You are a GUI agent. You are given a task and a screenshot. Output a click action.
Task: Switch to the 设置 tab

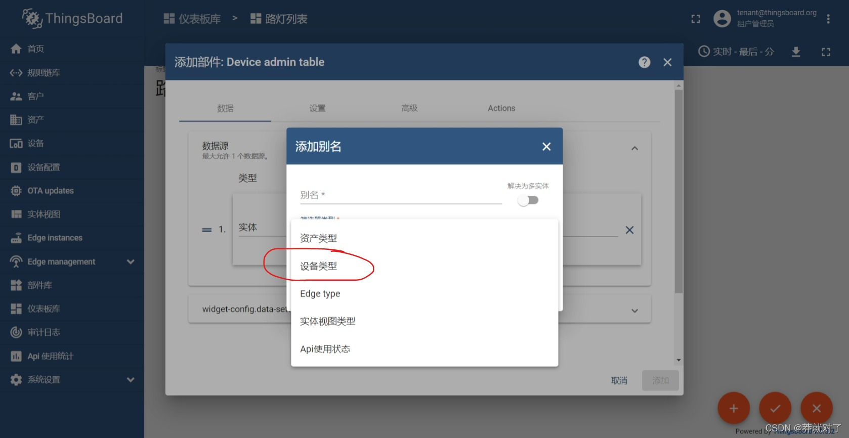click(x=317, y=108)
